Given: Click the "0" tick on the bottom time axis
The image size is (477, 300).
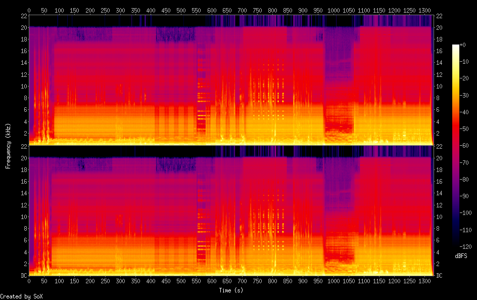Looking at the screenshot, I should coord(29,281).
